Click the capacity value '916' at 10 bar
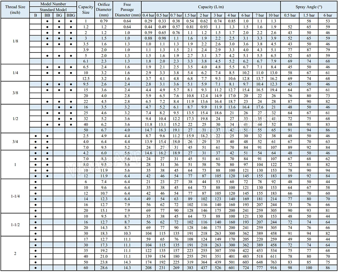This screenshot has height=272, width=338. [273, 268]
